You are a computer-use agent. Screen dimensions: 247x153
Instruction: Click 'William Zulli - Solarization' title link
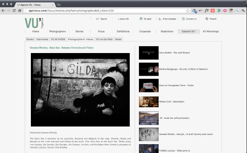tap(171, 102)
